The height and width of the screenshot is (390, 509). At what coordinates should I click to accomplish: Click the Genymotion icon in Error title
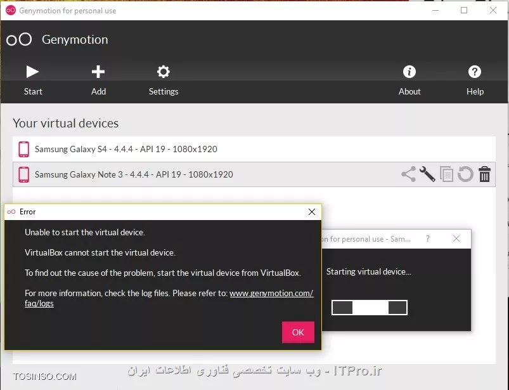(11, 212)
